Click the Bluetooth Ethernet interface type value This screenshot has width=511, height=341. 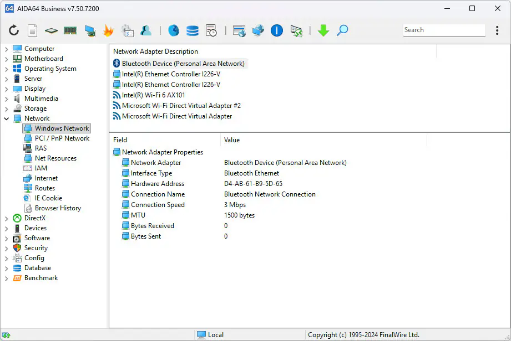[x=251, y=173]
